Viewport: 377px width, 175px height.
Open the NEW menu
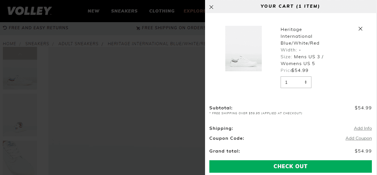pyautogui.click(x=94, y=11)
